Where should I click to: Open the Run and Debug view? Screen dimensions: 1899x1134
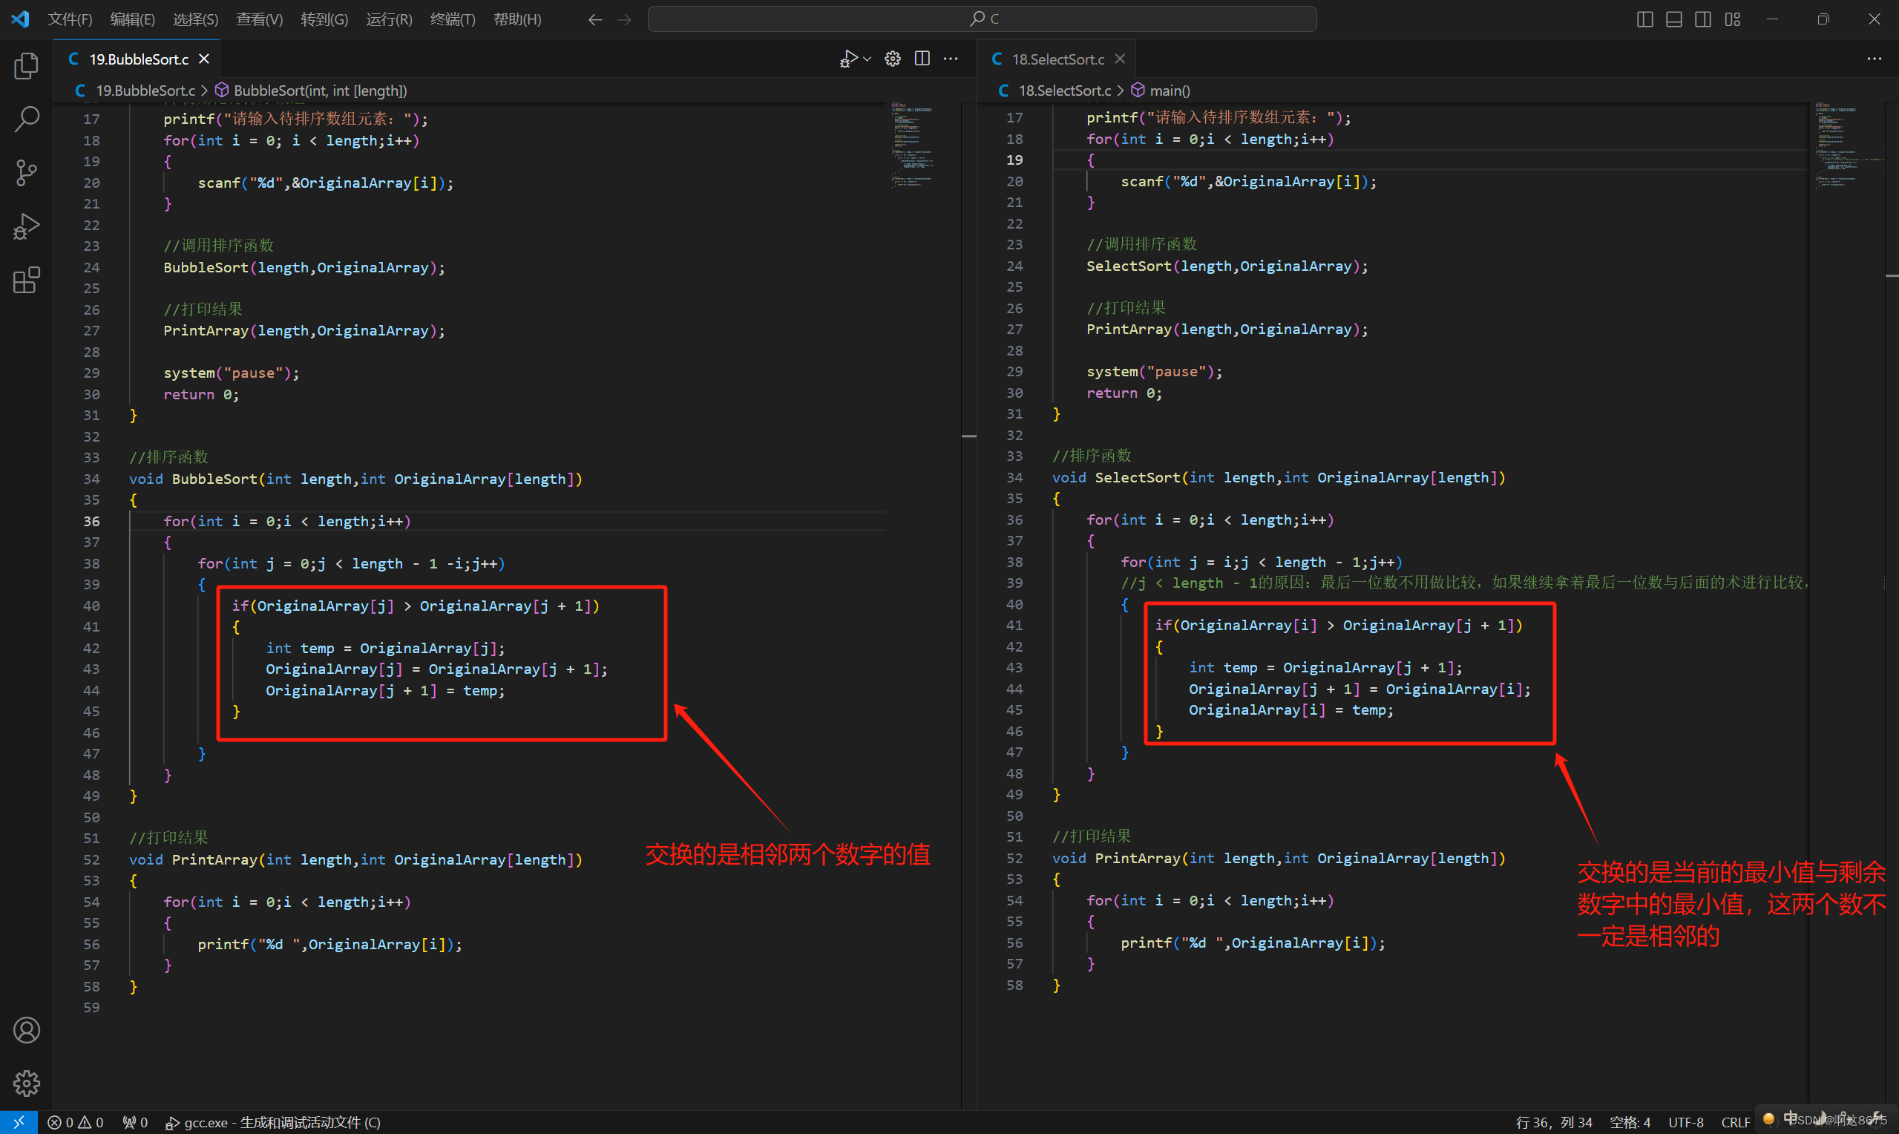pos(27,226)
